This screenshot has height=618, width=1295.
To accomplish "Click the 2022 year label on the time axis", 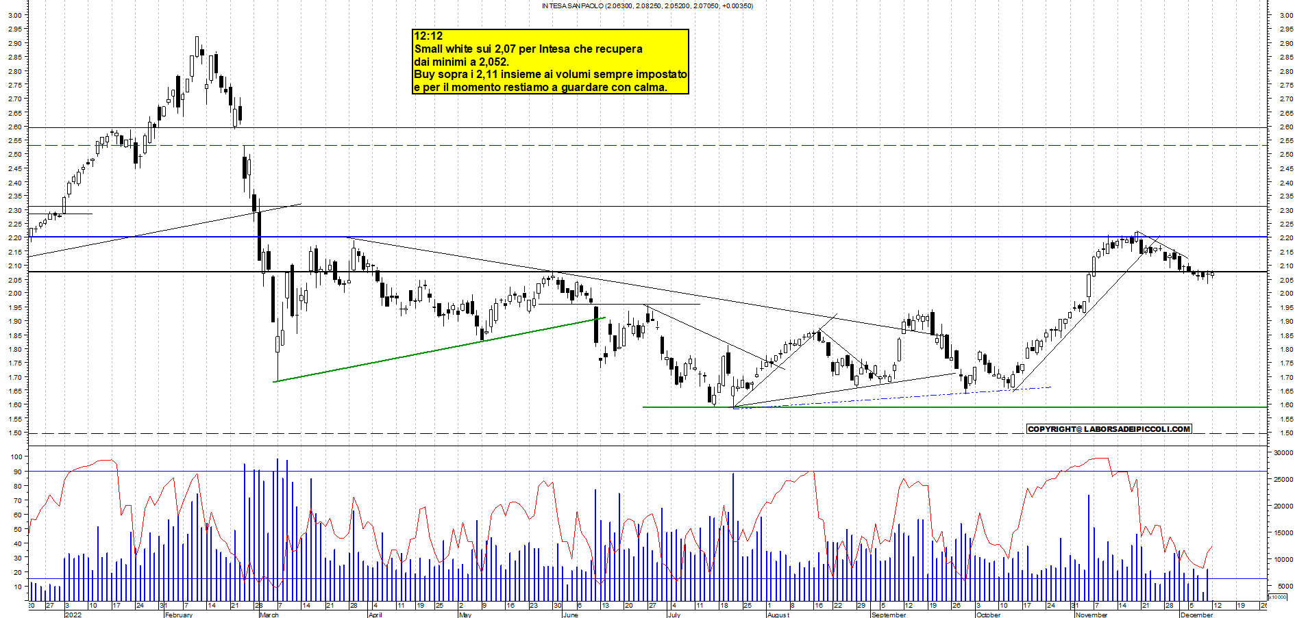I will click(73, 615).
